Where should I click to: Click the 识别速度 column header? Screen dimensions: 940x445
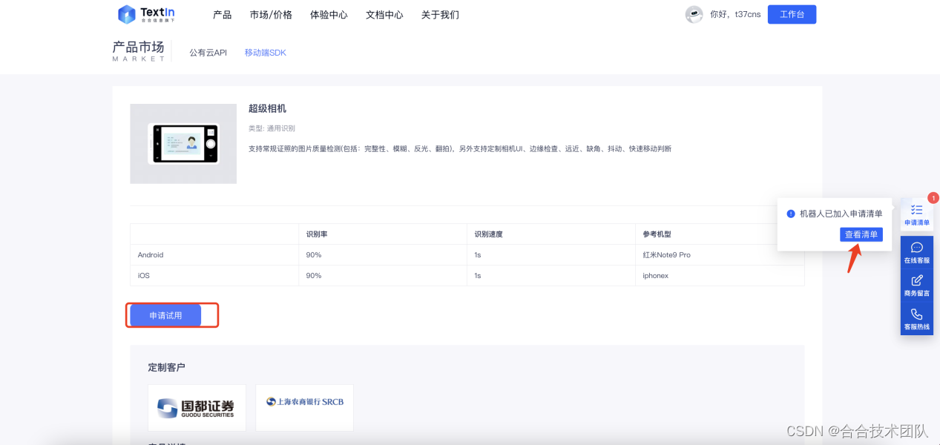(x=488, y=234)
